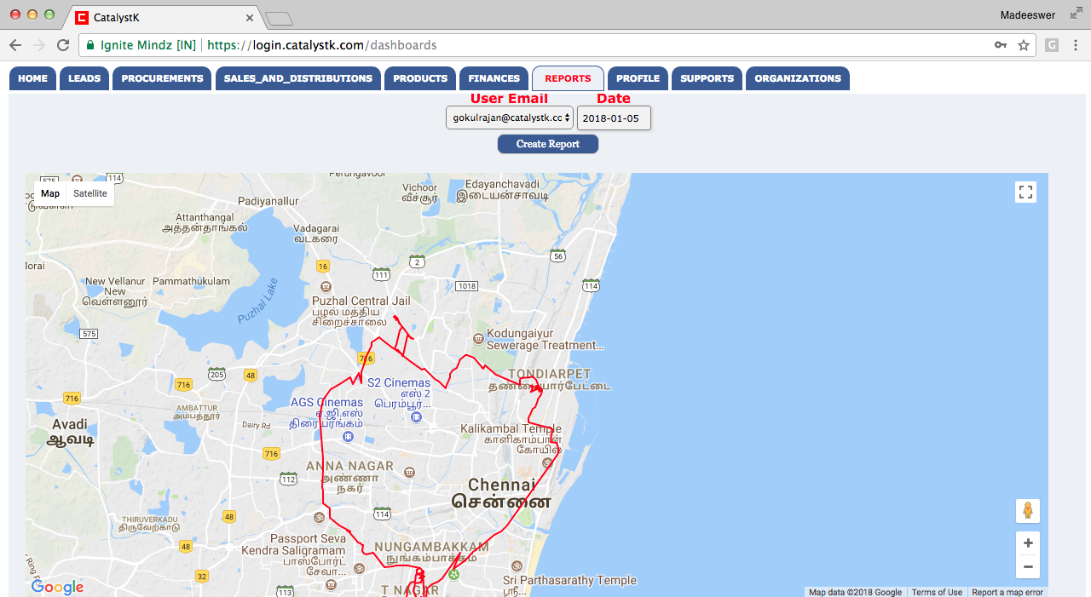The width and height of the screenshot is (1091, 597).
Task: Click the Create Report button
Action: point(548,144)
